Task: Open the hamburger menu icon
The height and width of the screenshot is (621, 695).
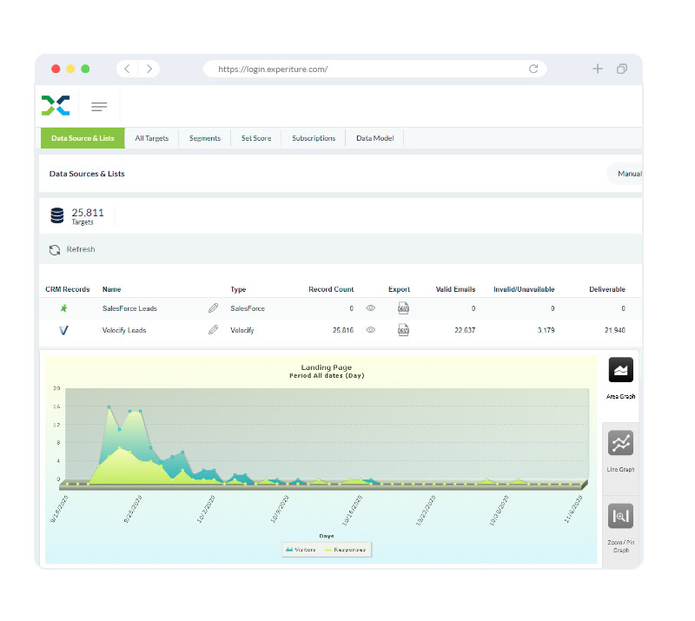Action: pos(99,106)
